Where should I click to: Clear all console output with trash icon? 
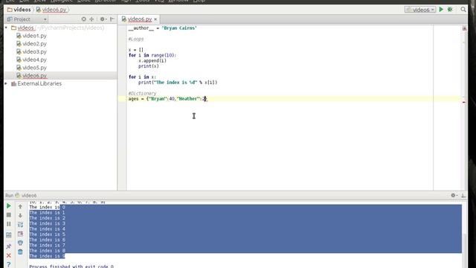click(x=20, y=252)
